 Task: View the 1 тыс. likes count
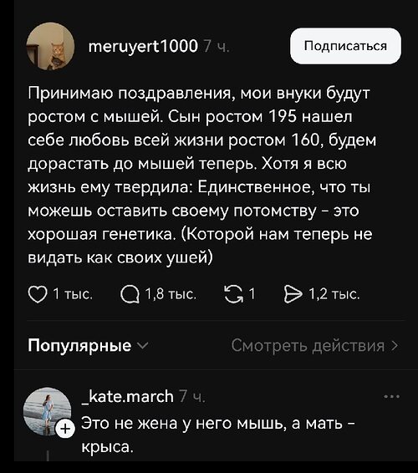click(73, 294)
